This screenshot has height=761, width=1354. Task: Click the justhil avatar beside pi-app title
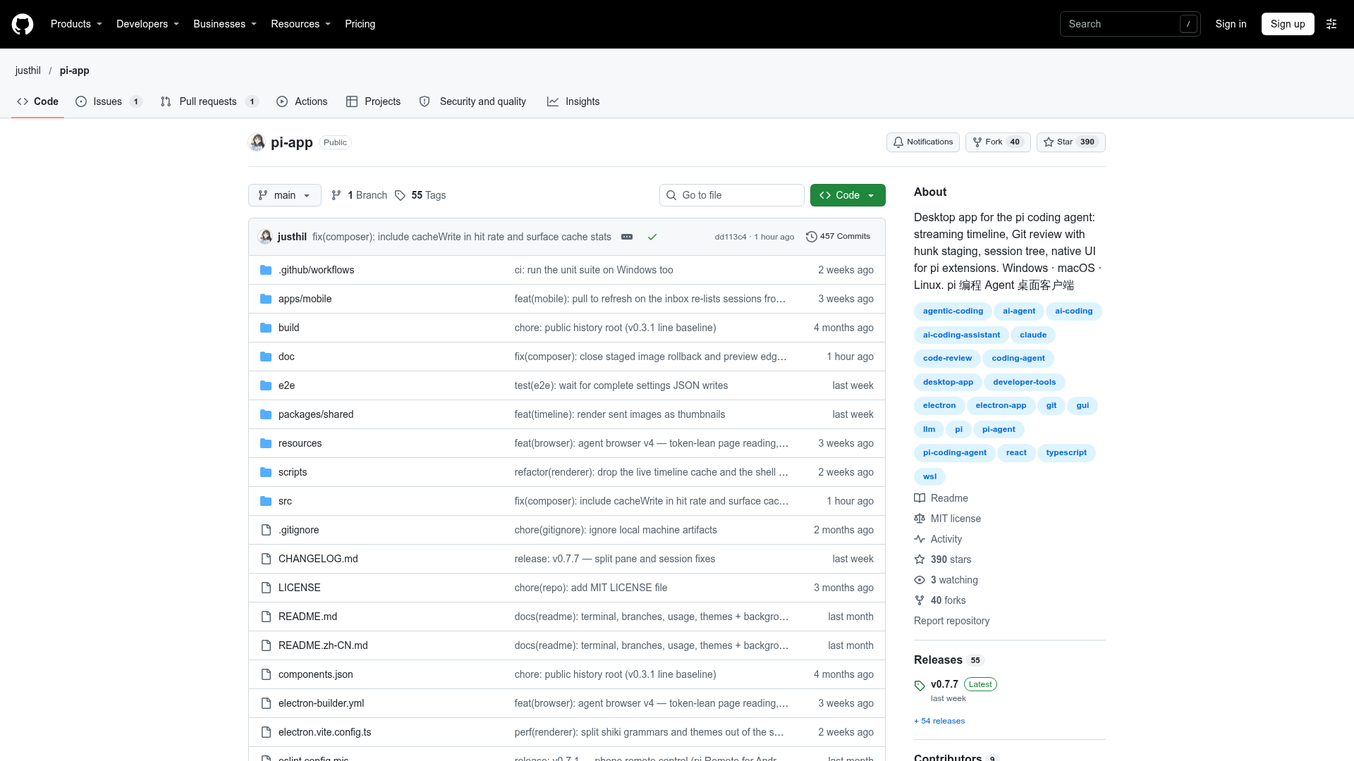pos(257,142)
